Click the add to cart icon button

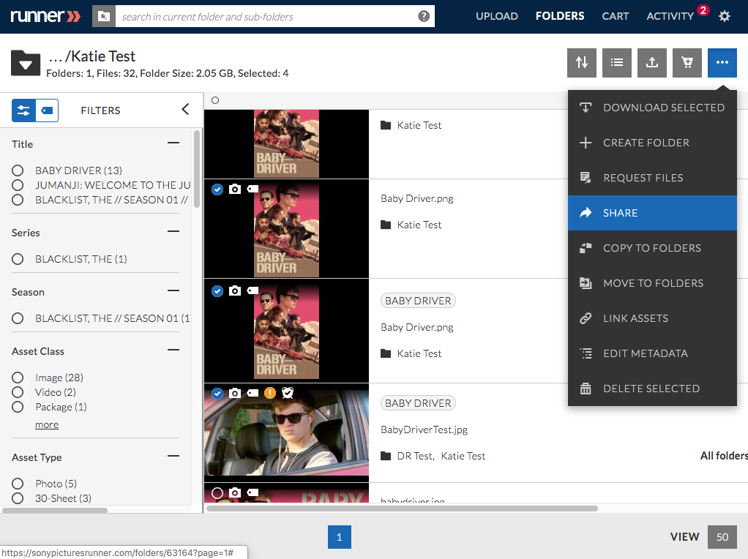click(x=687, y=62)
